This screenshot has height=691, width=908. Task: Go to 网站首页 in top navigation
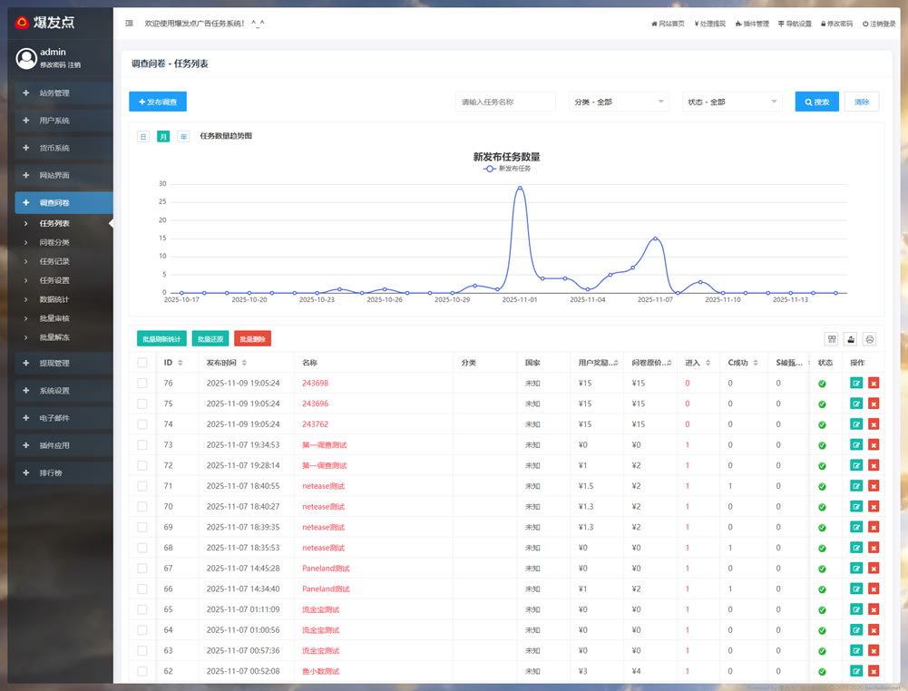pyautogui.click(x=668, y=24)
